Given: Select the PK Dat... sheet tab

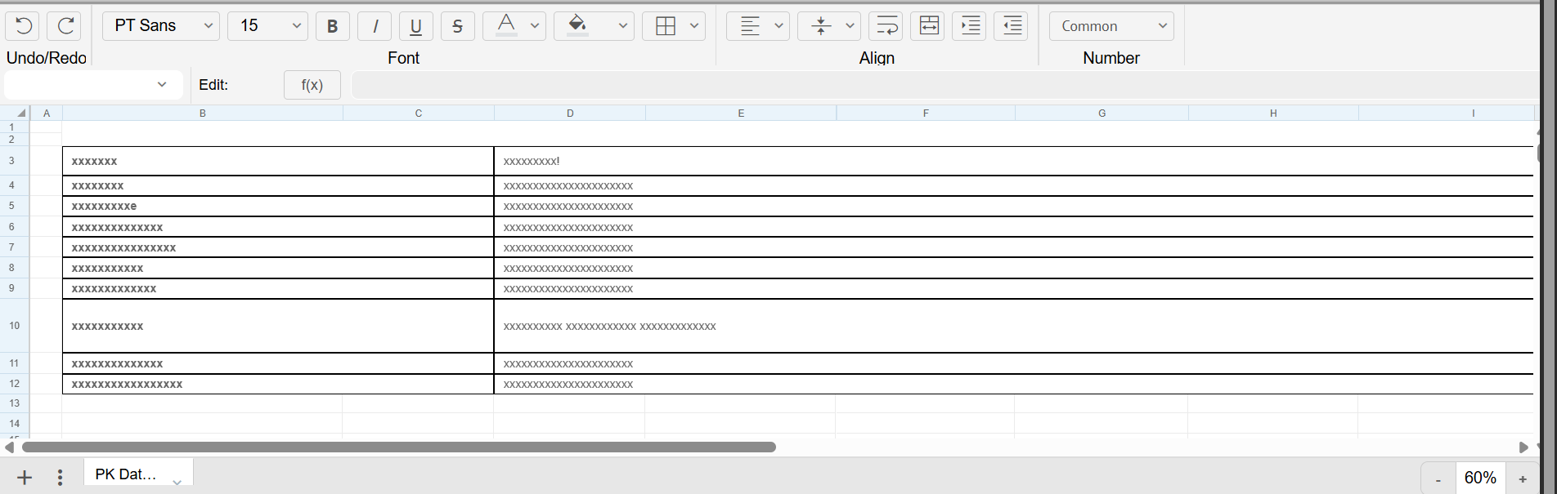Looking at the screenshot, I should point(126,474).
